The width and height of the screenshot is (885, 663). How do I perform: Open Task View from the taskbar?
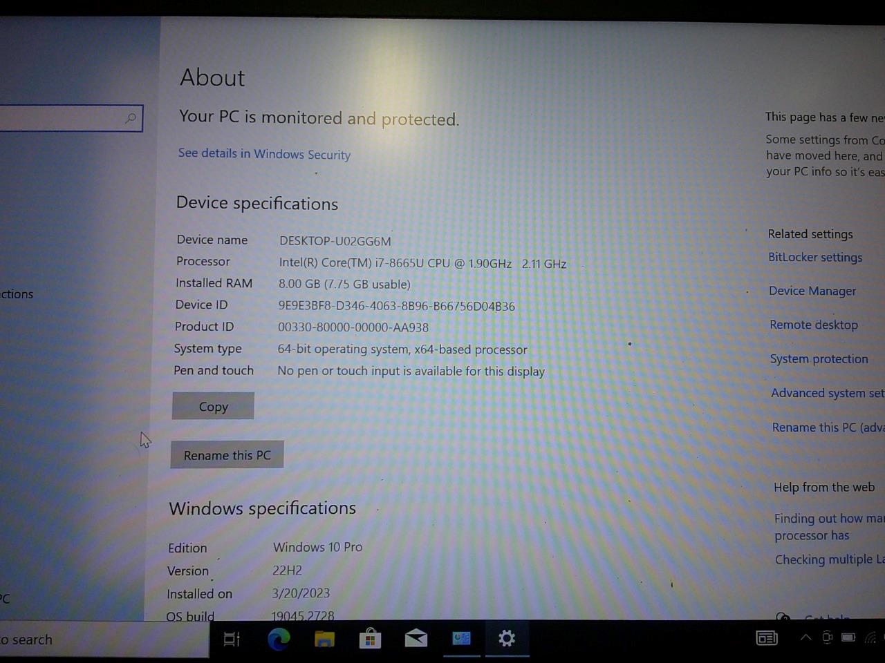232,640
